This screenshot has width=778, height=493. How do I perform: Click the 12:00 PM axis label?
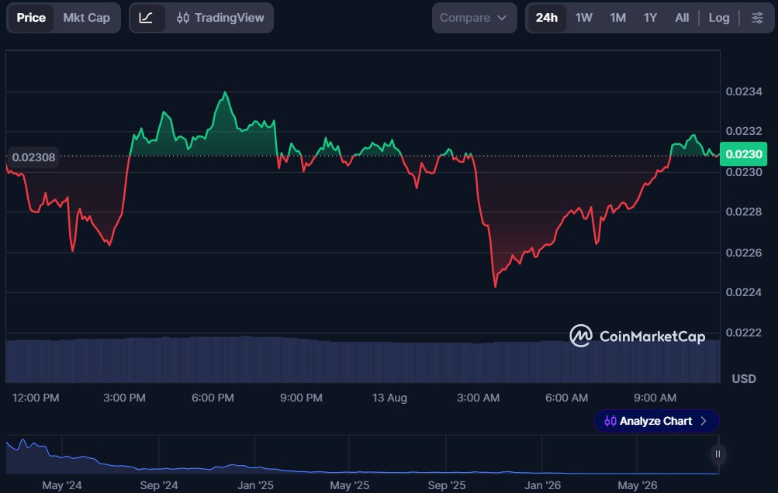tap(36, 398)
